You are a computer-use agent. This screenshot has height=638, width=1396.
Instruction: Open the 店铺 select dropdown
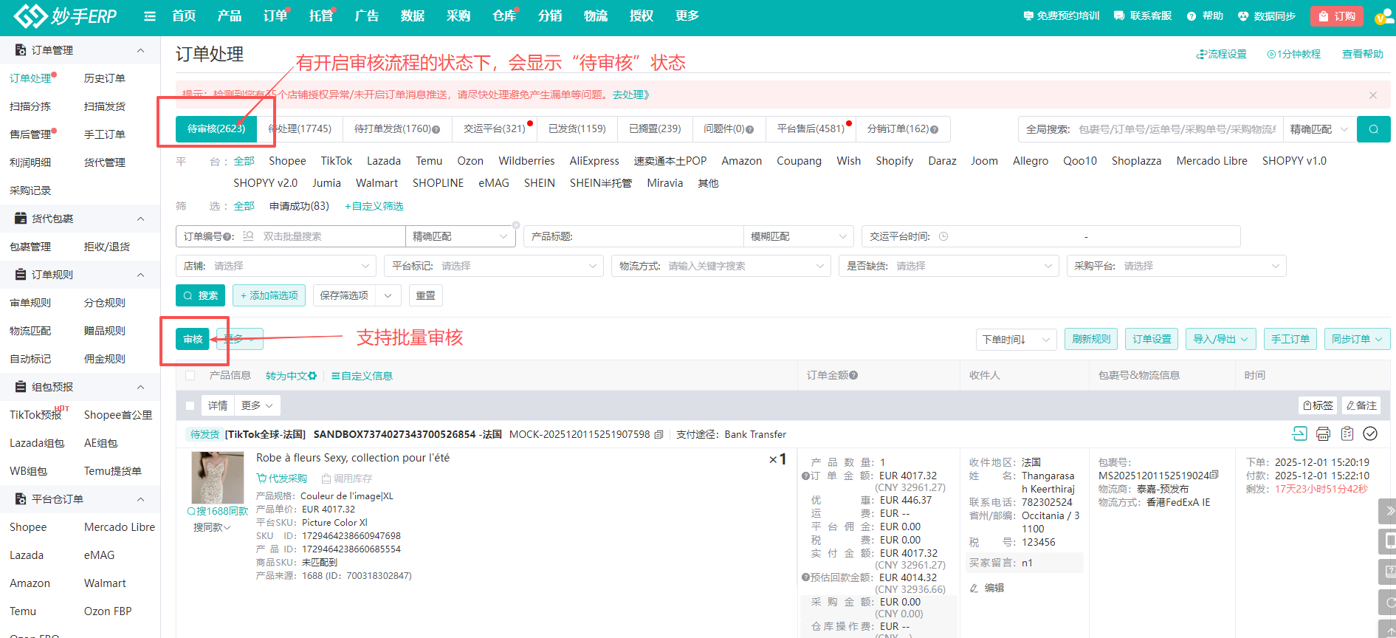point(276,266)
